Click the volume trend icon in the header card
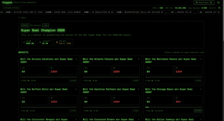 [x=24, y=42]
